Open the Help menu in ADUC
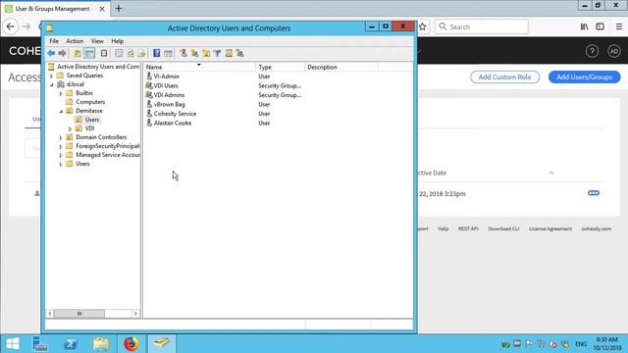628x353 pixels. (x=118, y=41)
